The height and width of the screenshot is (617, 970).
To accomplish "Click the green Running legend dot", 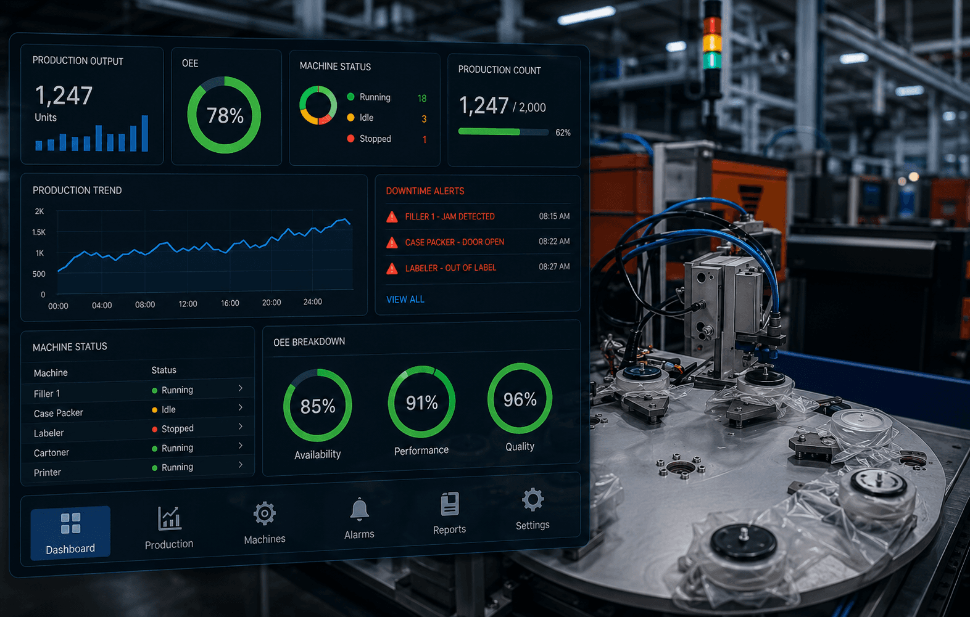I will coord(350,97).
